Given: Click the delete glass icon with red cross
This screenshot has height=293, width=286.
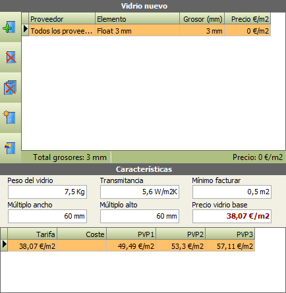Looking at the screenshot, I should point(10,57).
